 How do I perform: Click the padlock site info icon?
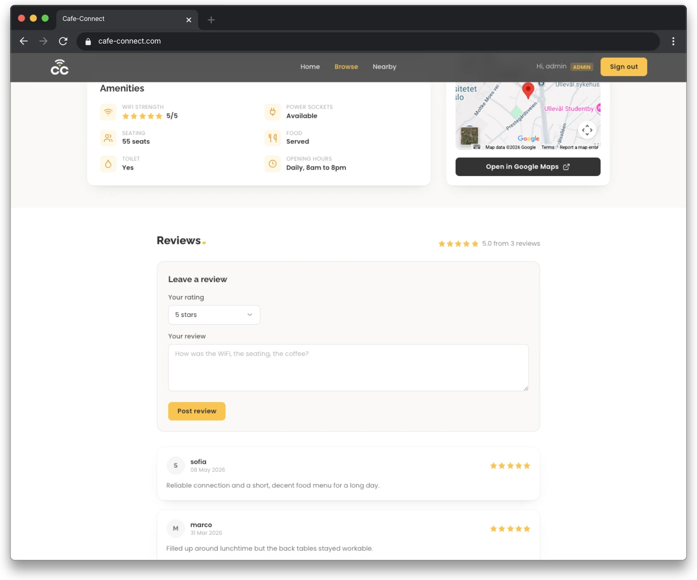click(88, 41)
